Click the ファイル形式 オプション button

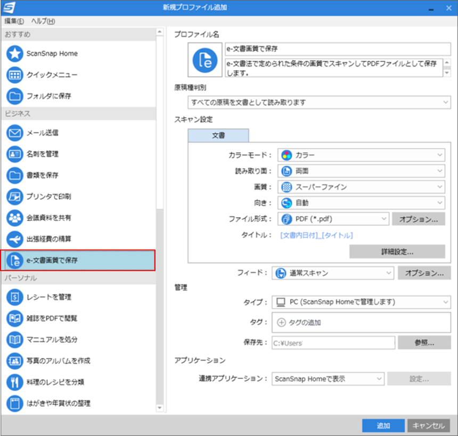418,219
